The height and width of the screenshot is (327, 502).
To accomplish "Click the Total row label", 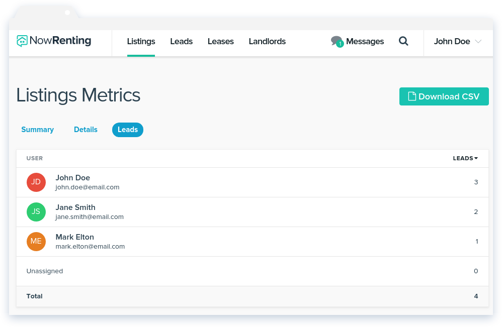I will [x=35, y=296].
